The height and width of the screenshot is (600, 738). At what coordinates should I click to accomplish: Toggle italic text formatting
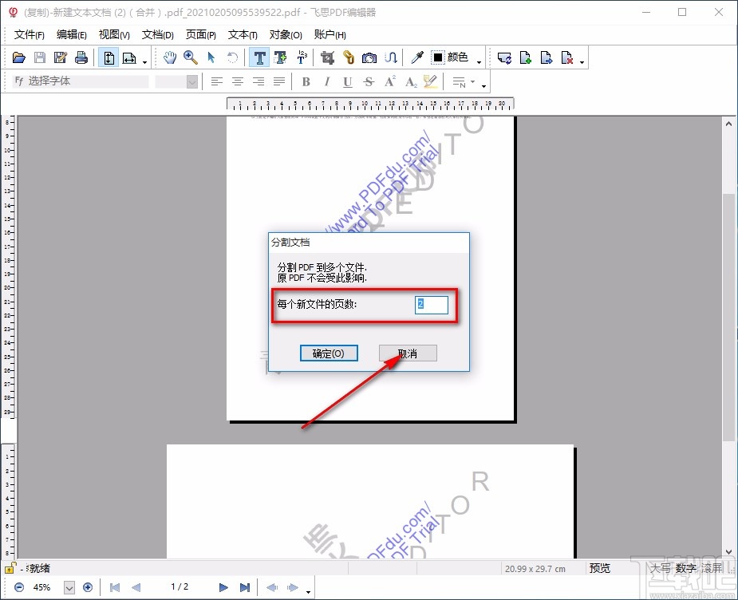(326, 81)
